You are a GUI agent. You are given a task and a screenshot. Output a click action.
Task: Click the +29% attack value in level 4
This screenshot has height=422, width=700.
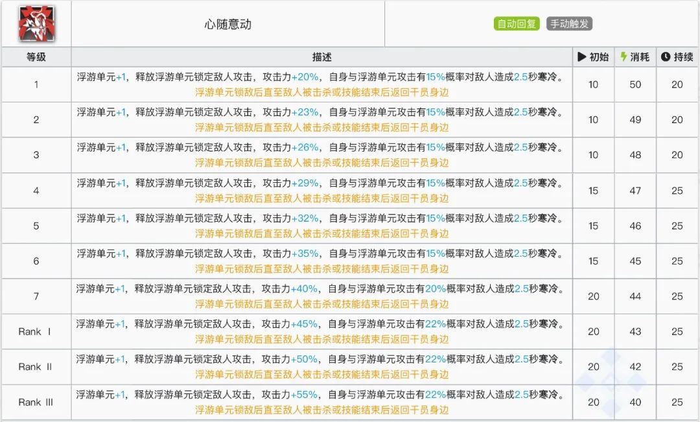[305, 183]
